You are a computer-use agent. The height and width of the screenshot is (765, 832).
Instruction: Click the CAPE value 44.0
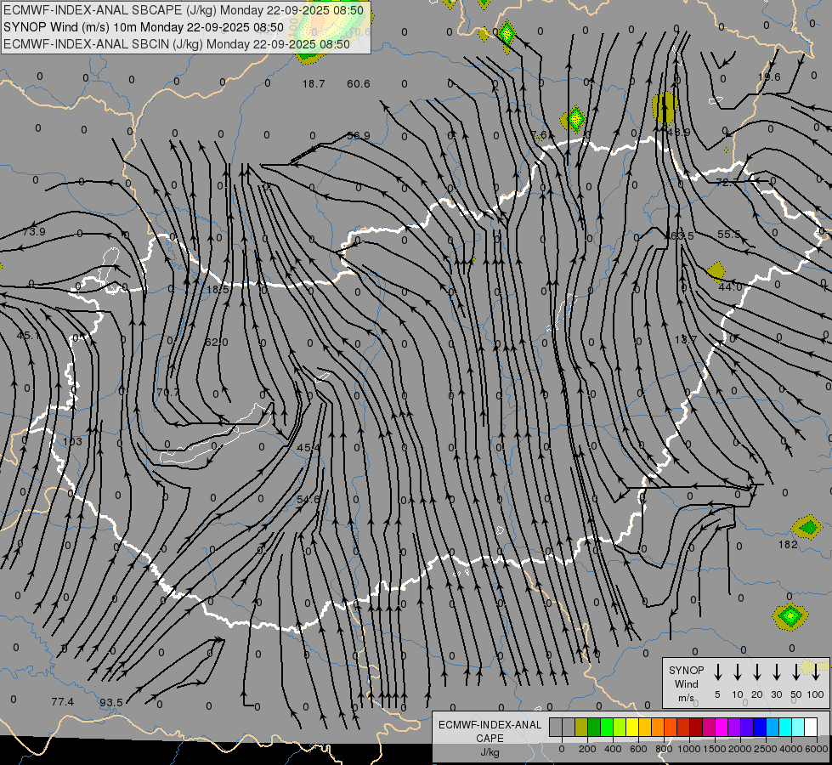coord(730,287)
